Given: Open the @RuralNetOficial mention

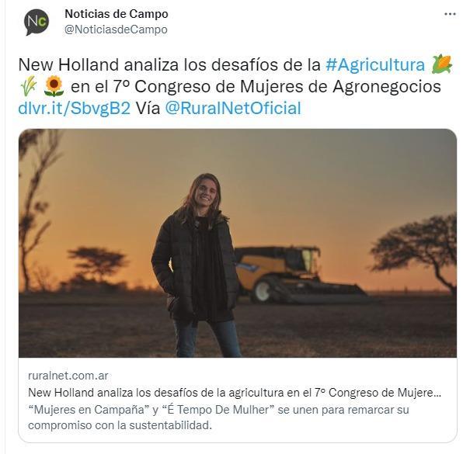Looking at the screenshot, I should click(233, 108).
